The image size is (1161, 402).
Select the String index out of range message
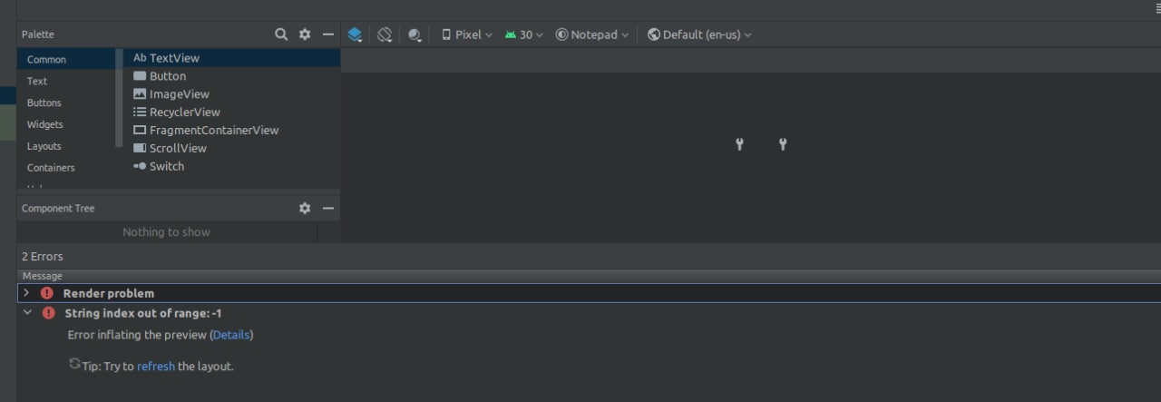(143, 313)
